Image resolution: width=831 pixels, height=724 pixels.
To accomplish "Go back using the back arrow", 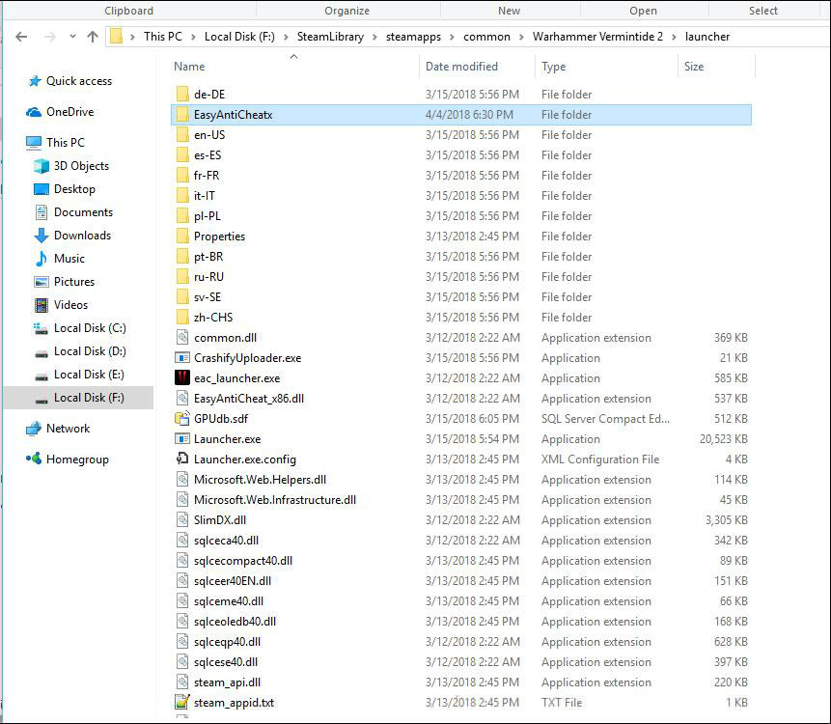I will 22,37.
